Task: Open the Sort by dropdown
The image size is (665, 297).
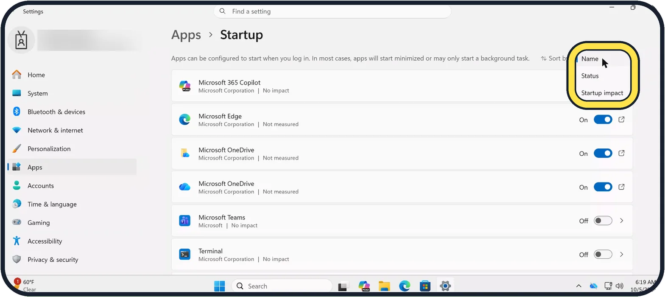Action: [554, 59]
